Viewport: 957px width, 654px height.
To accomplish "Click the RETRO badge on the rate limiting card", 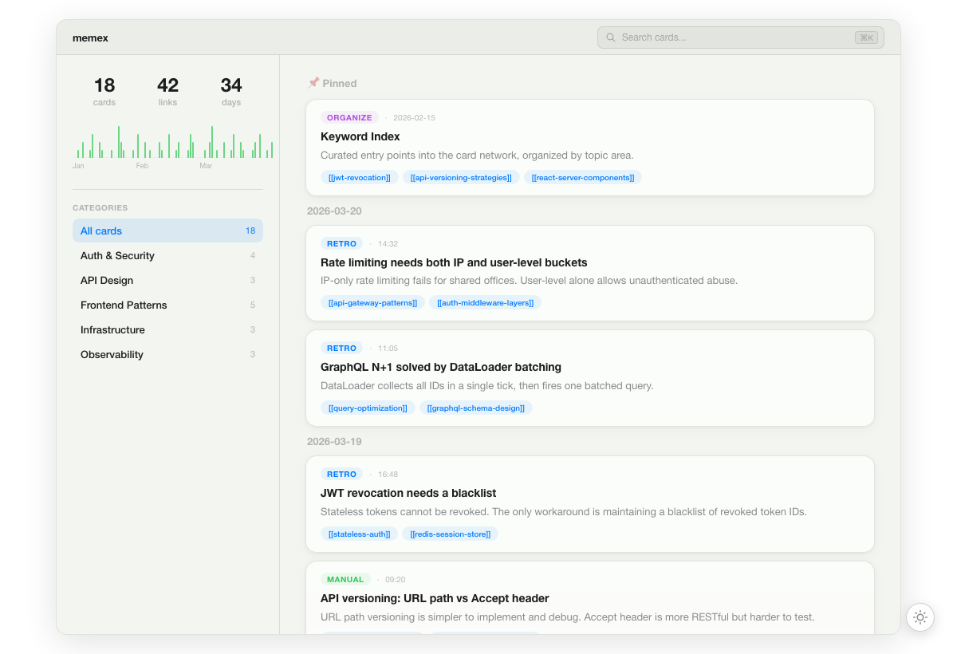I will pos(341,243).
